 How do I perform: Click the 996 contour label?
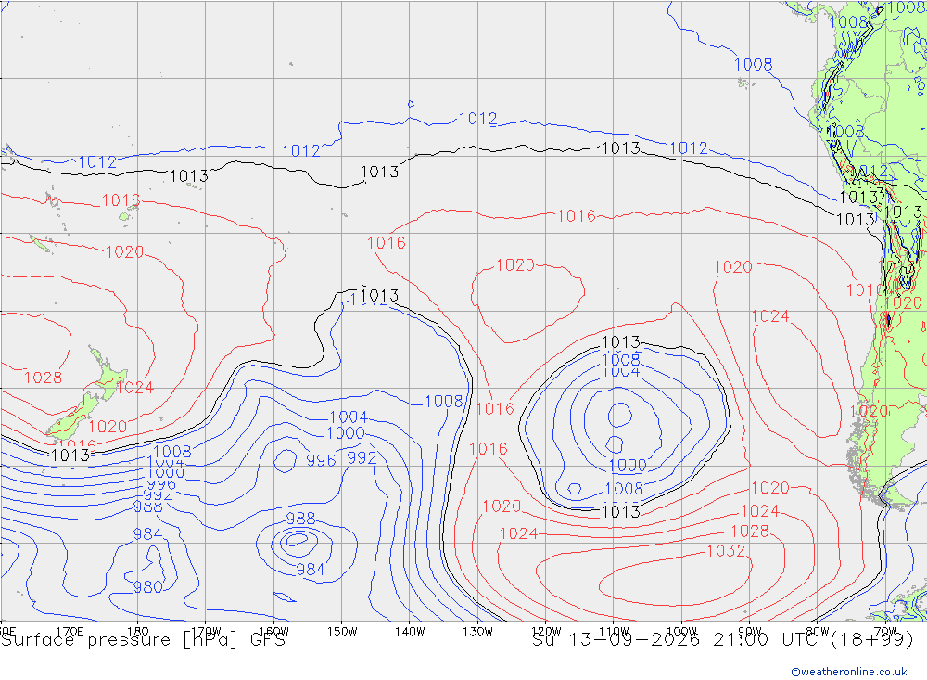[321, 460]
